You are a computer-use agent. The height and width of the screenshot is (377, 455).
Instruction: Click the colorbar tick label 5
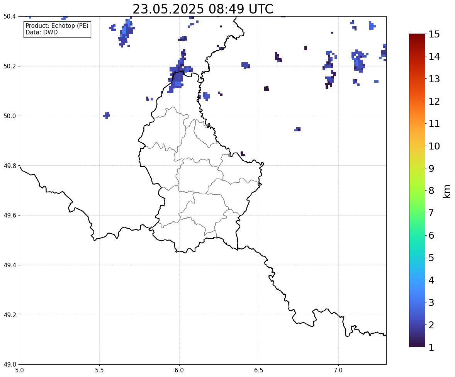(x=431, y=258)
